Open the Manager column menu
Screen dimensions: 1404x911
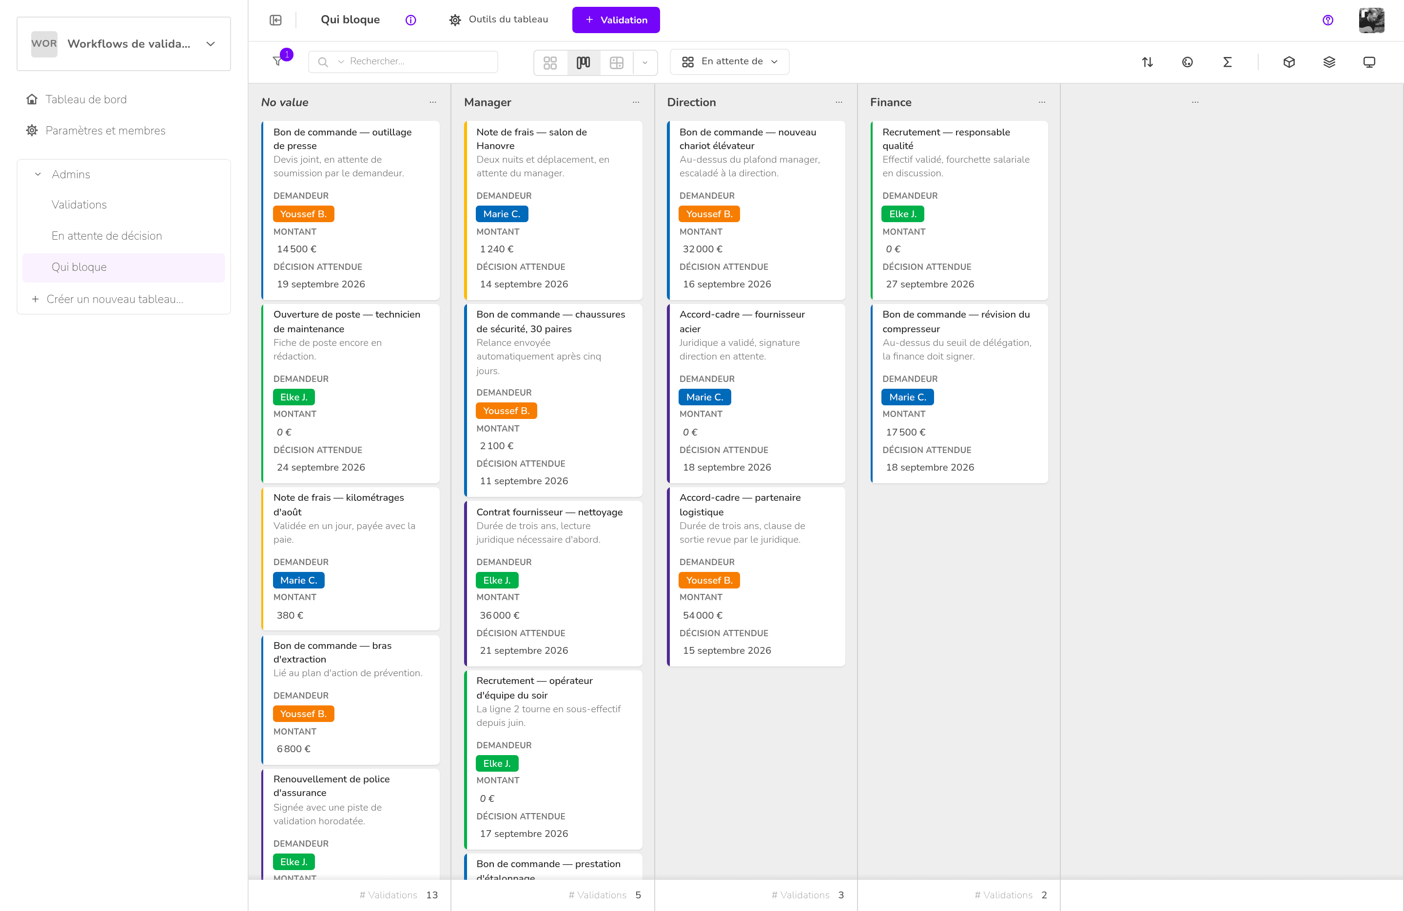[636, 102]
